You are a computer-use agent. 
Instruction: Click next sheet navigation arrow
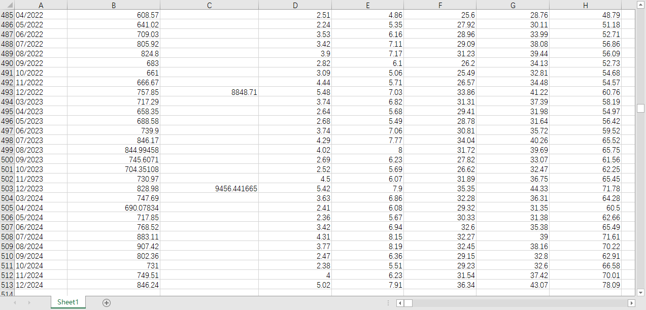29,302
